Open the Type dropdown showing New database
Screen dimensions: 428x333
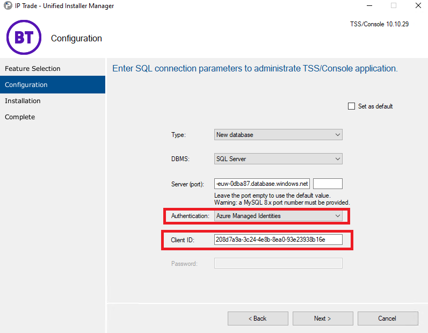pos(278,135)
